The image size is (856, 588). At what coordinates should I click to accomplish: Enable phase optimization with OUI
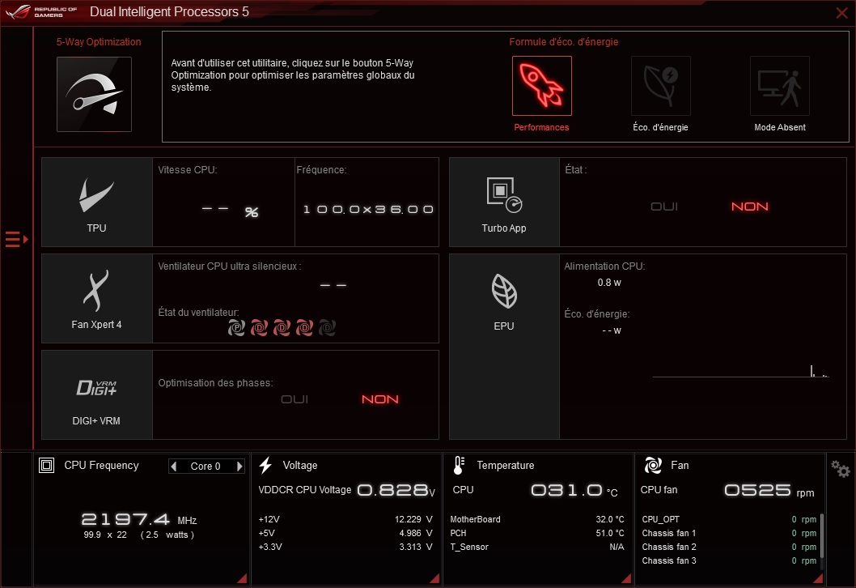click(x=295, y=399)
